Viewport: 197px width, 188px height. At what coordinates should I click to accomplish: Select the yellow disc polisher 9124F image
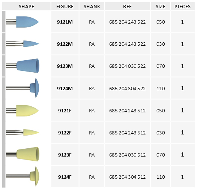[x=23, y=176]
